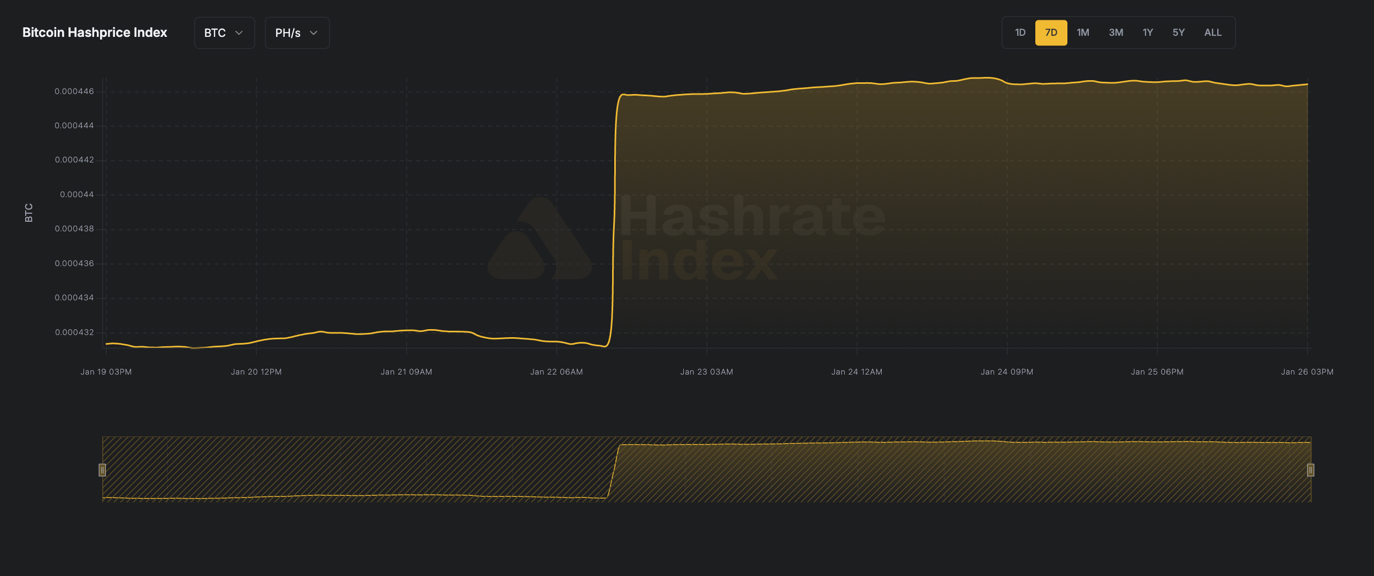Screen dimensions: 1374x576
Task: Toggle the 5Y time range
Action: coord(1178,33)
